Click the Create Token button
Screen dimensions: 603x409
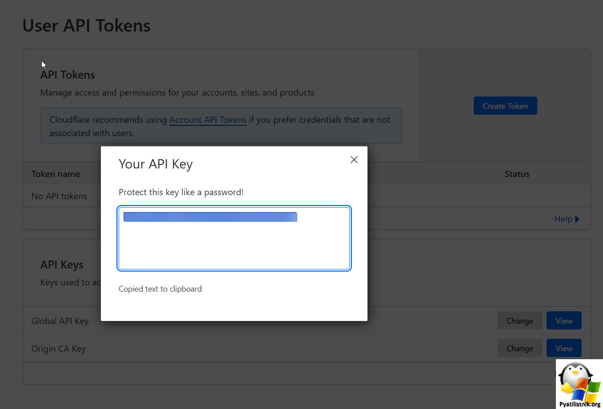click(x=505, y=106)
